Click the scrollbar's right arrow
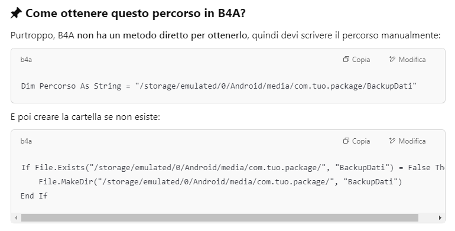The height and width of the screenshot is (231, 455). coord(440,217)
